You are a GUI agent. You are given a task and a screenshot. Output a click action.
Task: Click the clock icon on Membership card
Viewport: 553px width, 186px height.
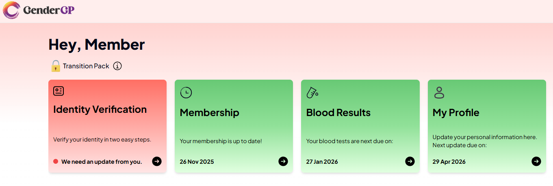tap(186, 93)
